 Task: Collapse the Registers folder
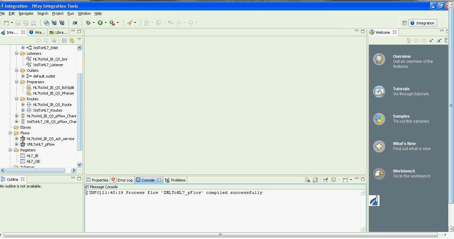pos(10,150)
